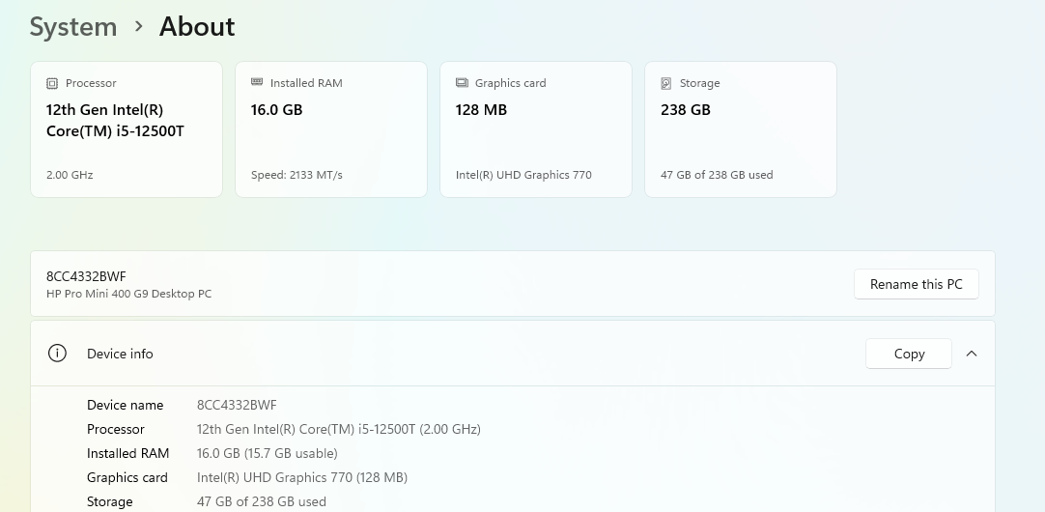Image resolution: width=1045 pixels, height=512 pixels.
Task: Click the Storage drive icon
Action: 665,83
